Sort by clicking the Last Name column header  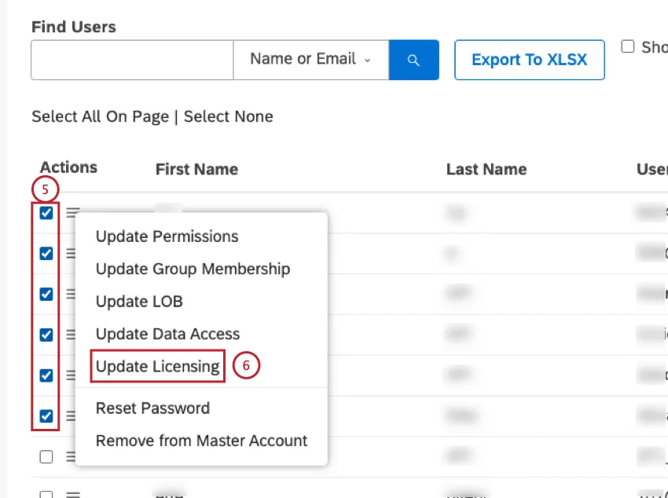(486, 169)
